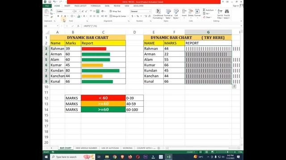Click the Auto Fill Options icon below the REPORT column
Screen dimensions: 286x160
(234, 87)
